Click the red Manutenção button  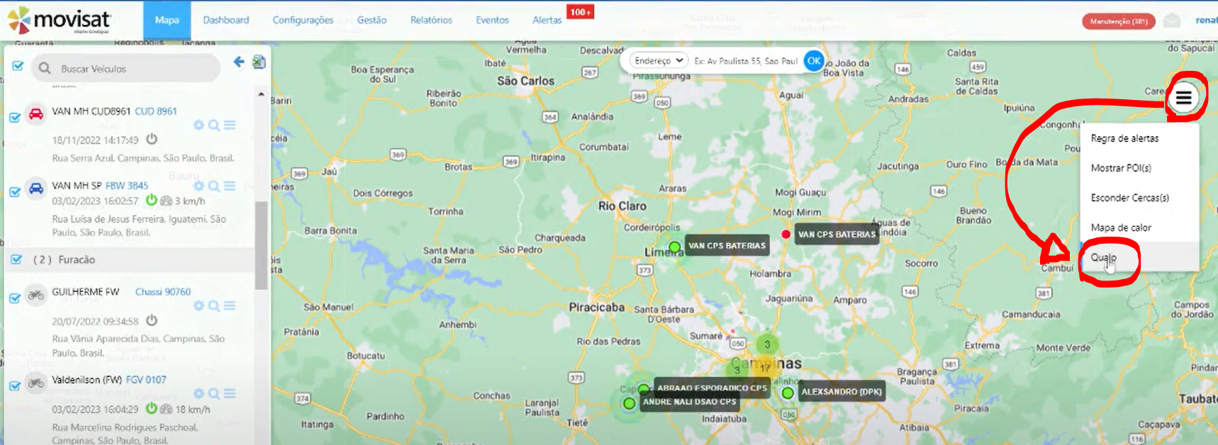pyautogui.click(x=1118, y=21)
